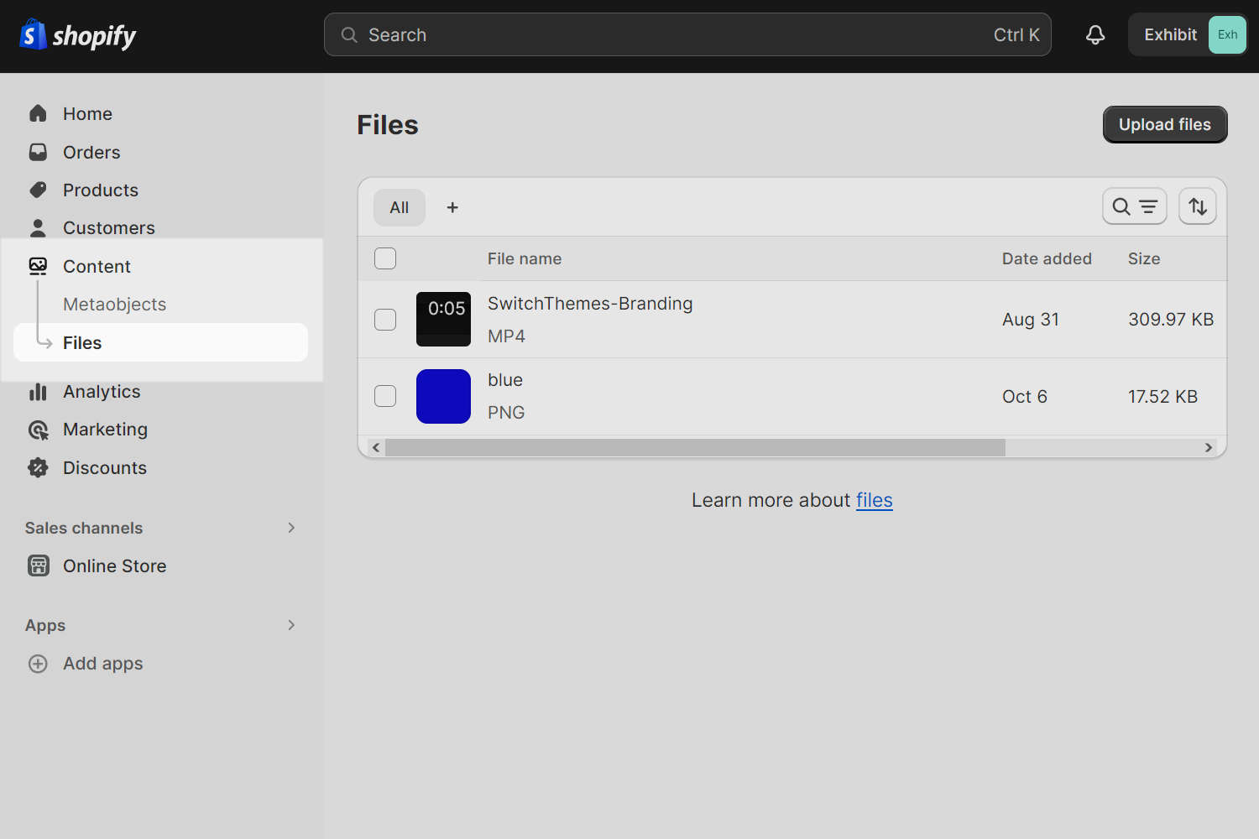This screenshot has height=839, width=1259.
Task: Focus the Search input field
Action: pyautogui.click(x=687, y=34)
